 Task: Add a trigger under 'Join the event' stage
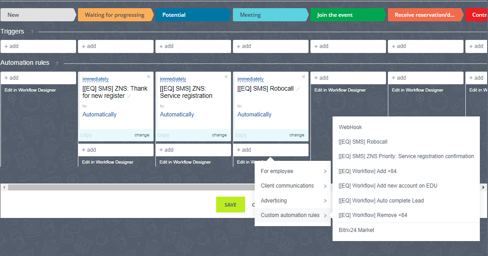[348, 46]
